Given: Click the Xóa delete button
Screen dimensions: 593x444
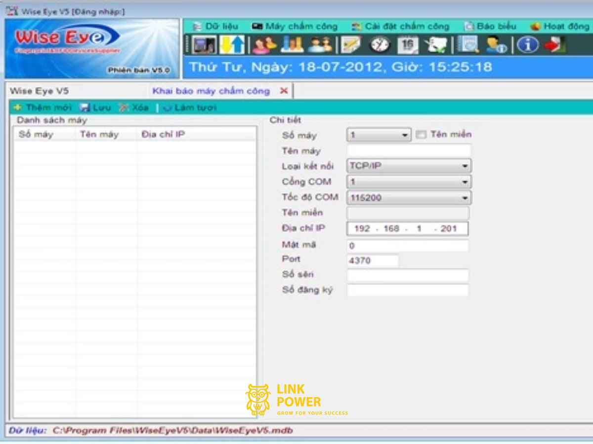Looking at the screenshot, I should (134, 108).
